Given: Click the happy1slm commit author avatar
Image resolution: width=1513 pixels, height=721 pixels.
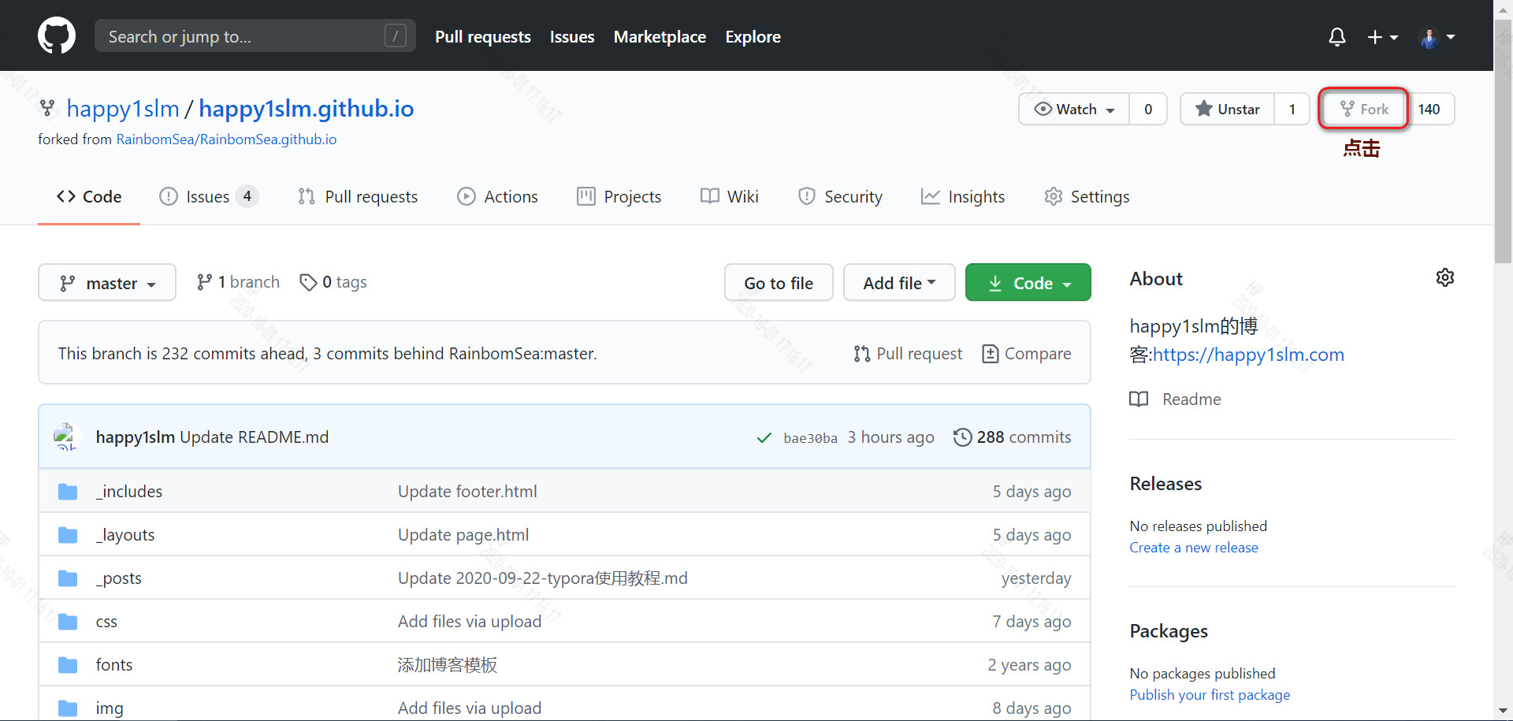Looking at the screenshot, I should point(66,437).
